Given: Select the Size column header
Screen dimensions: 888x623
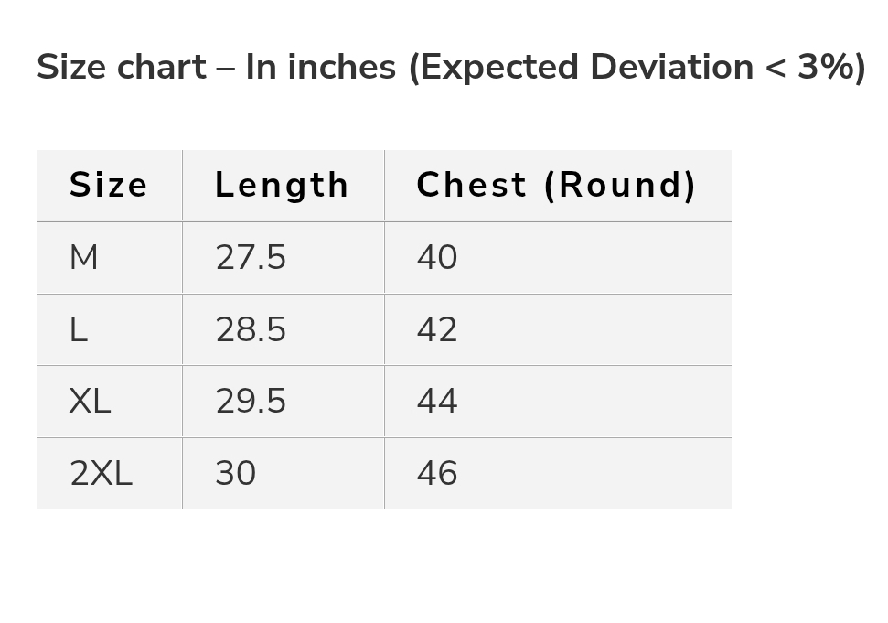Looking at the screenshot, I should [x=108, y=186].
